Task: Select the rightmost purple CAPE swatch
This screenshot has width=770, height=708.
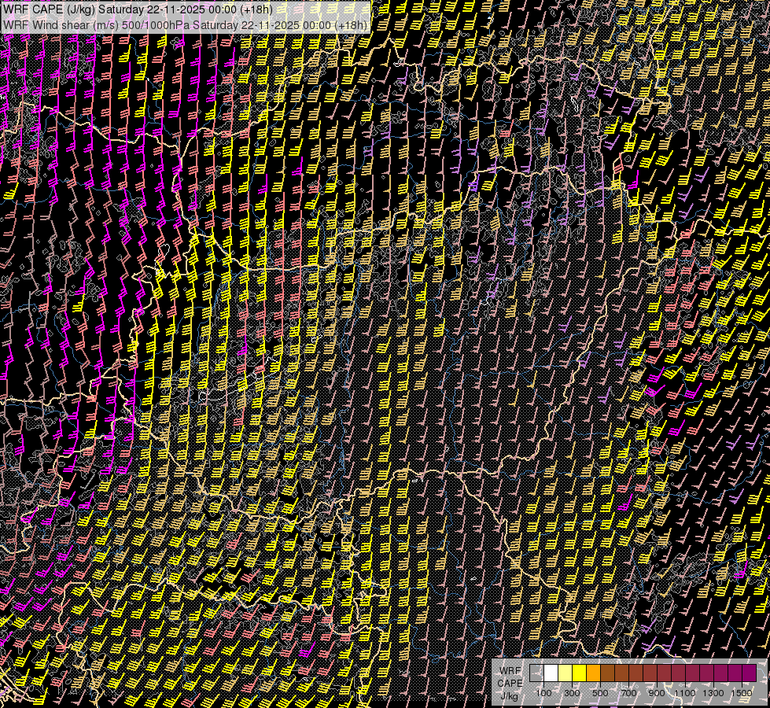Action: [x=750, y=673]
